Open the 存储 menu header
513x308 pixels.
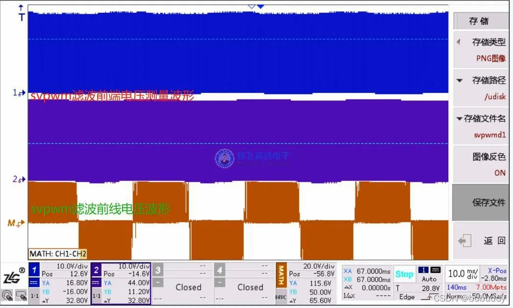coord(481,21)
